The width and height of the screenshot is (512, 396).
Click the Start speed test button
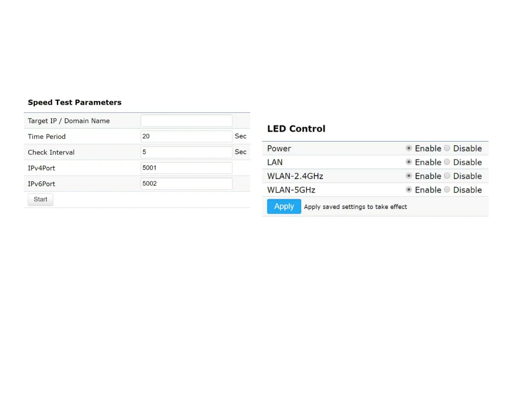[40, 199]
